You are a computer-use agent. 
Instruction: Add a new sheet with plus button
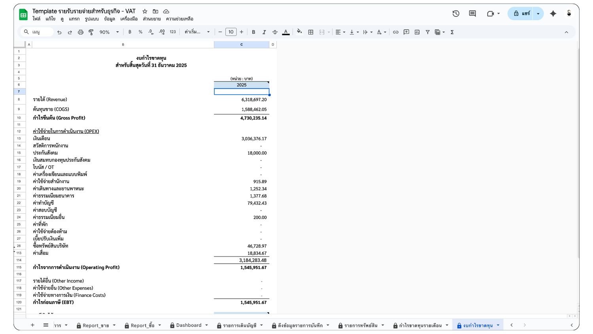point(32,325)
